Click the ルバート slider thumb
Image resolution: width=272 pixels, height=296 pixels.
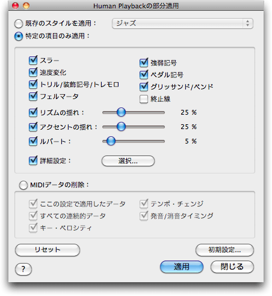[111, 141]
